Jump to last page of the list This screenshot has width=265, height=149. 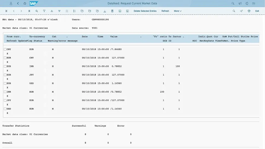(x=29, y=11)
